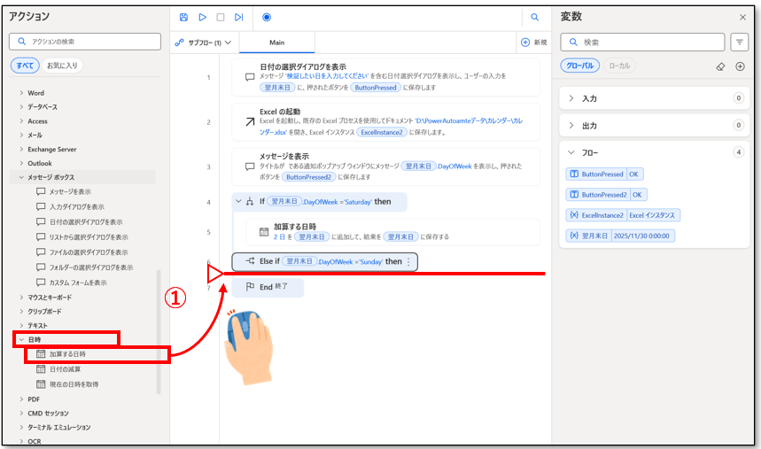The height and width of the screenshot is (449, 761).
Task: Click the Save flow icon in toolbar
Action: point(183,17)
